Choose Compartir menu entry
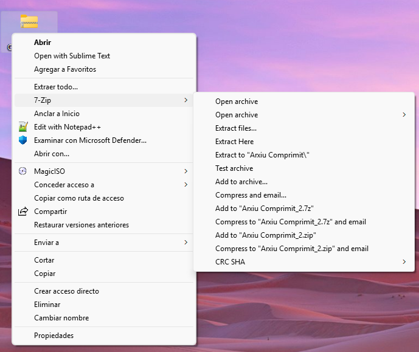This screenshot has height=352, width=419. tap(103, 211)
